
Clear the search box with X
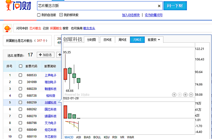coord(159,6)
